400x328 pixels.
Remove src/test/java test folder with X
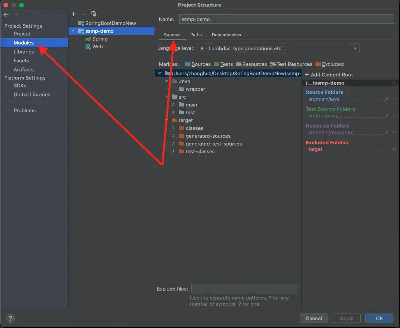(x=394, y=116)
